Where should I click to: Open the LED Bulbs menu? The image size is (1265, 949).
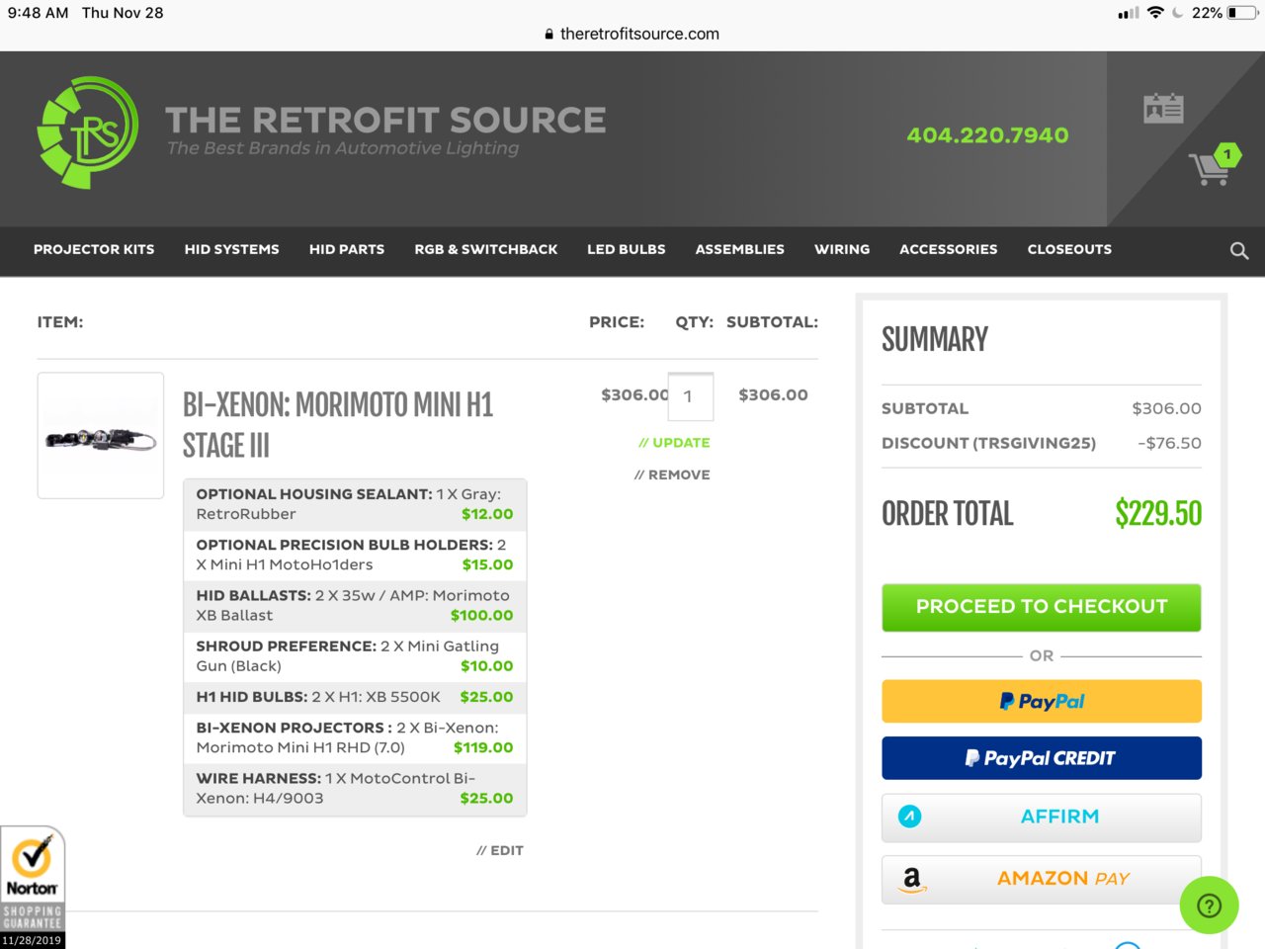tap(627, 249)
